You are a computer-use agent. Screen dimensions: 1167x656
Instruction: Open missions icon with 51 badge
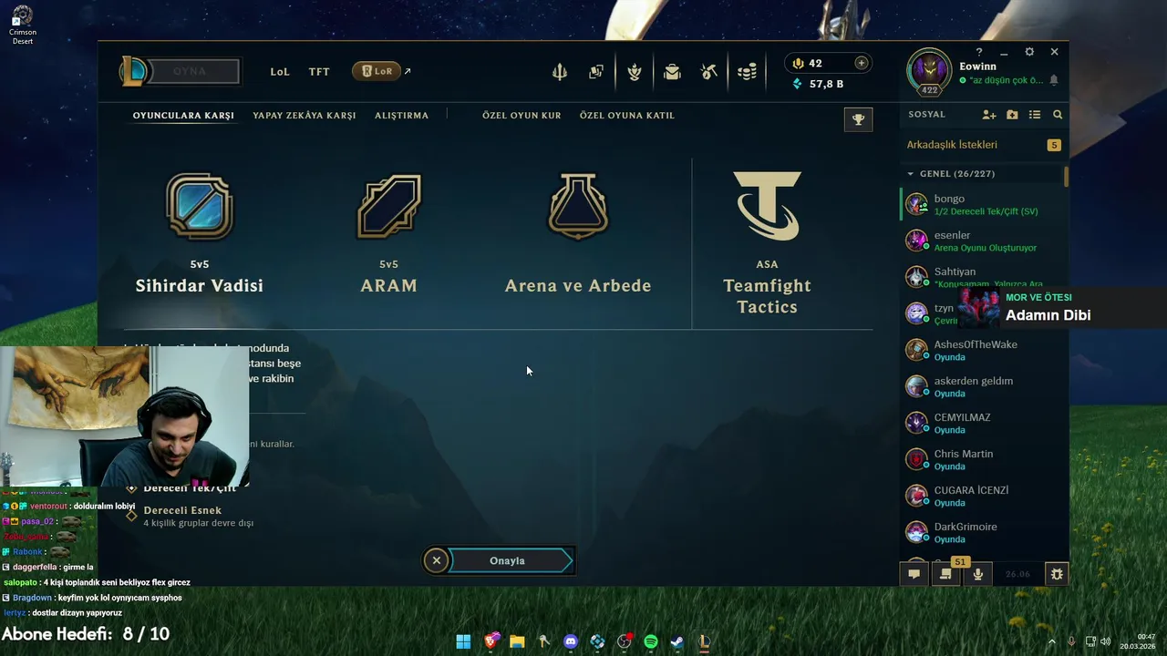pos(945,574)
